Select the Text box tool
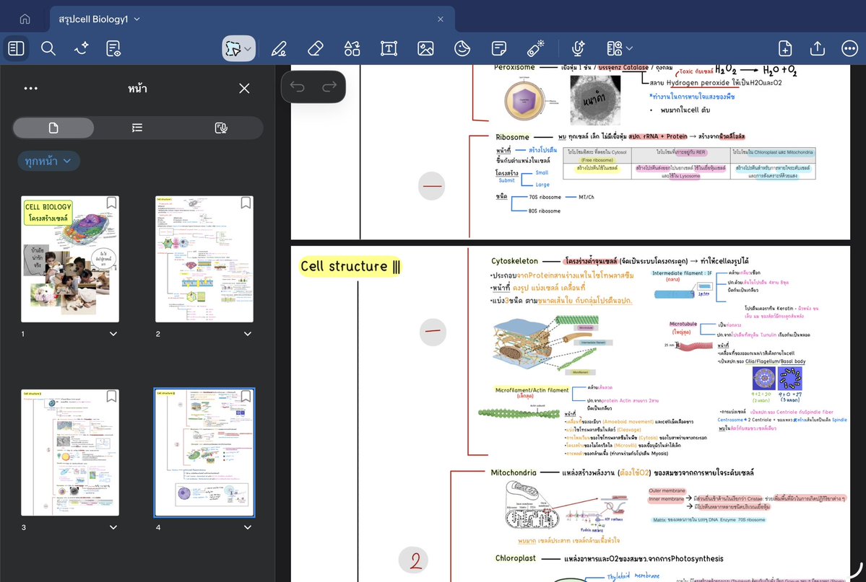 (x=389, y=48)
